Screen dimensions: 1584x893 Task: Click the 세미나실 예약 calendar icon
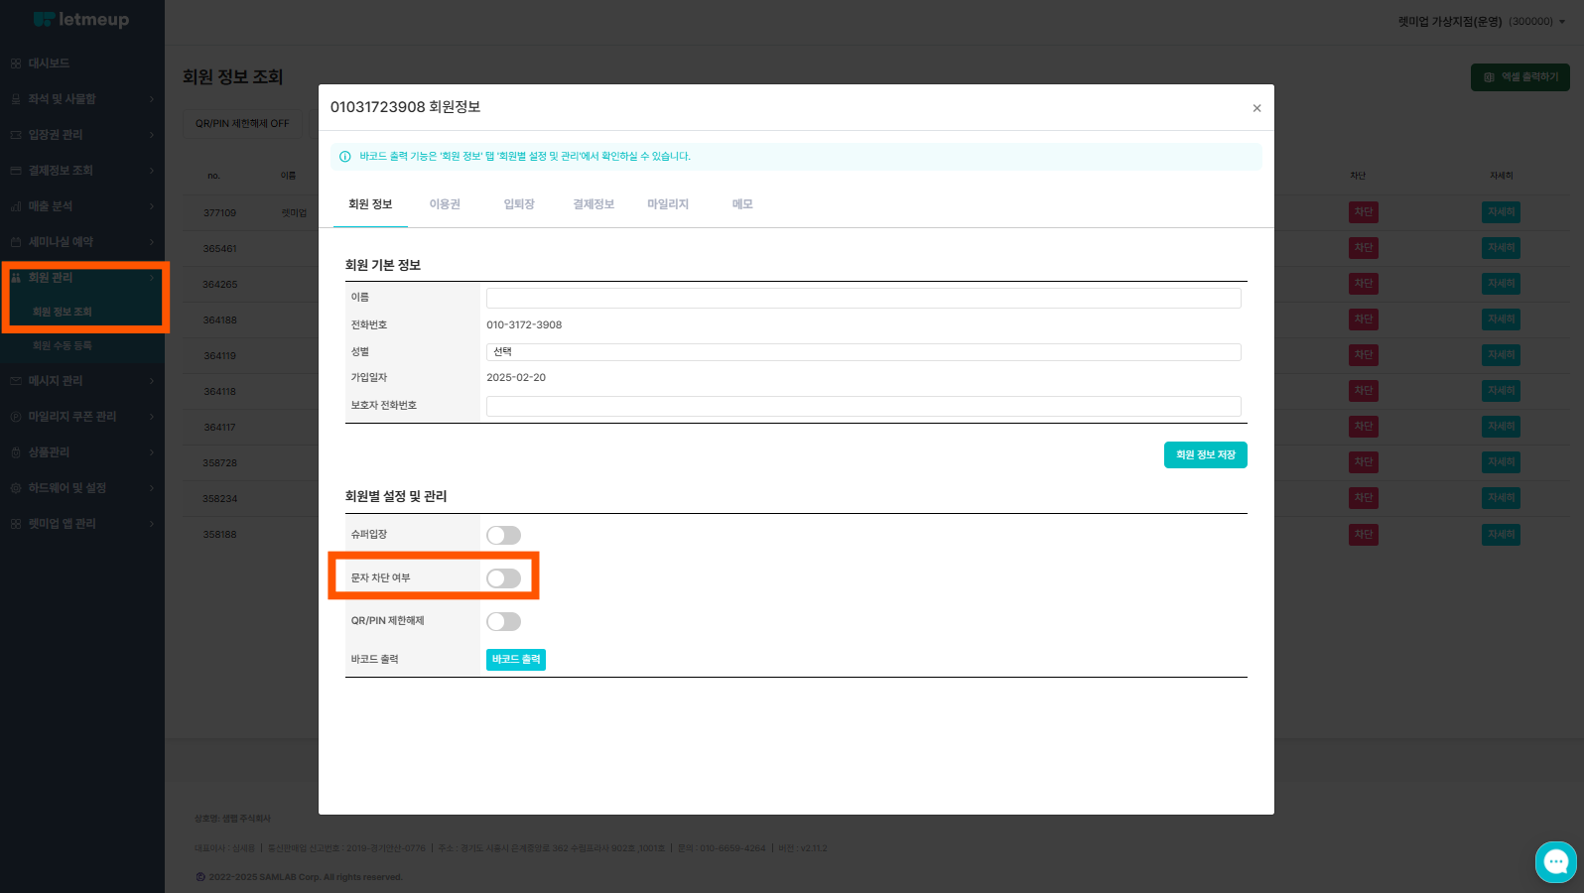tap(16, 242)
